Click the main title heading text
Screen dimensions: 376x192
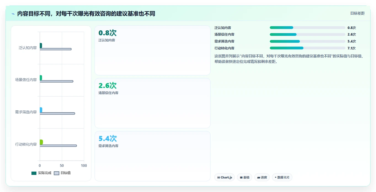point(86,14)
